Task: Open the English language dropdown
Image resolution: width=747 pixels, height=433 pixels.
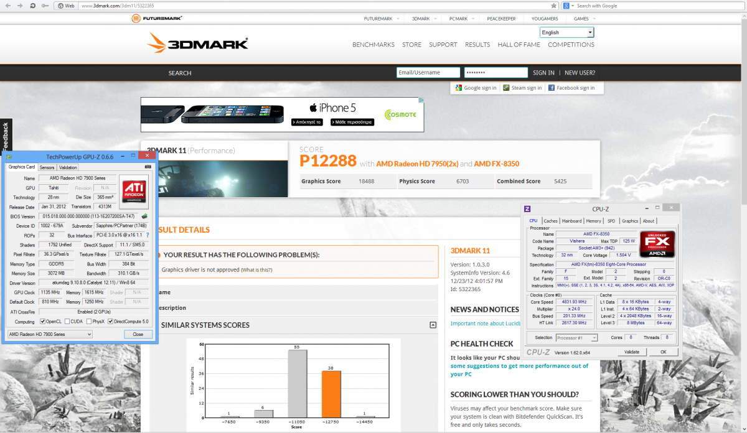Action: (567, 32)
